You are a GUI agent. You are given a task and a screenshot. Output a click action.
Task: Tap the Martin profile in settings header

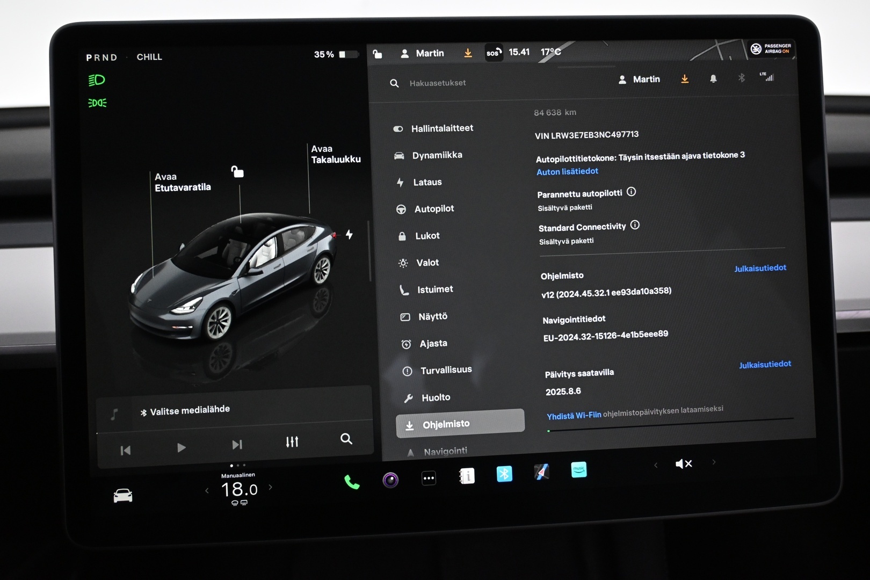point(639,79)
